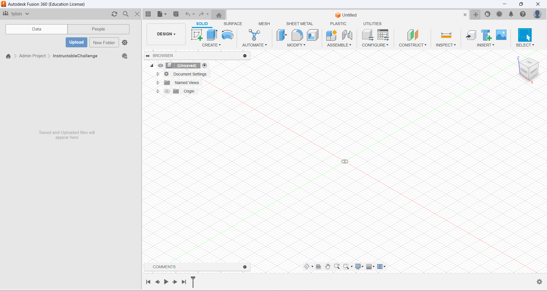This screenshot has height=291, width=547.
Task: Switch to the People tab
Action: (98, 29)
